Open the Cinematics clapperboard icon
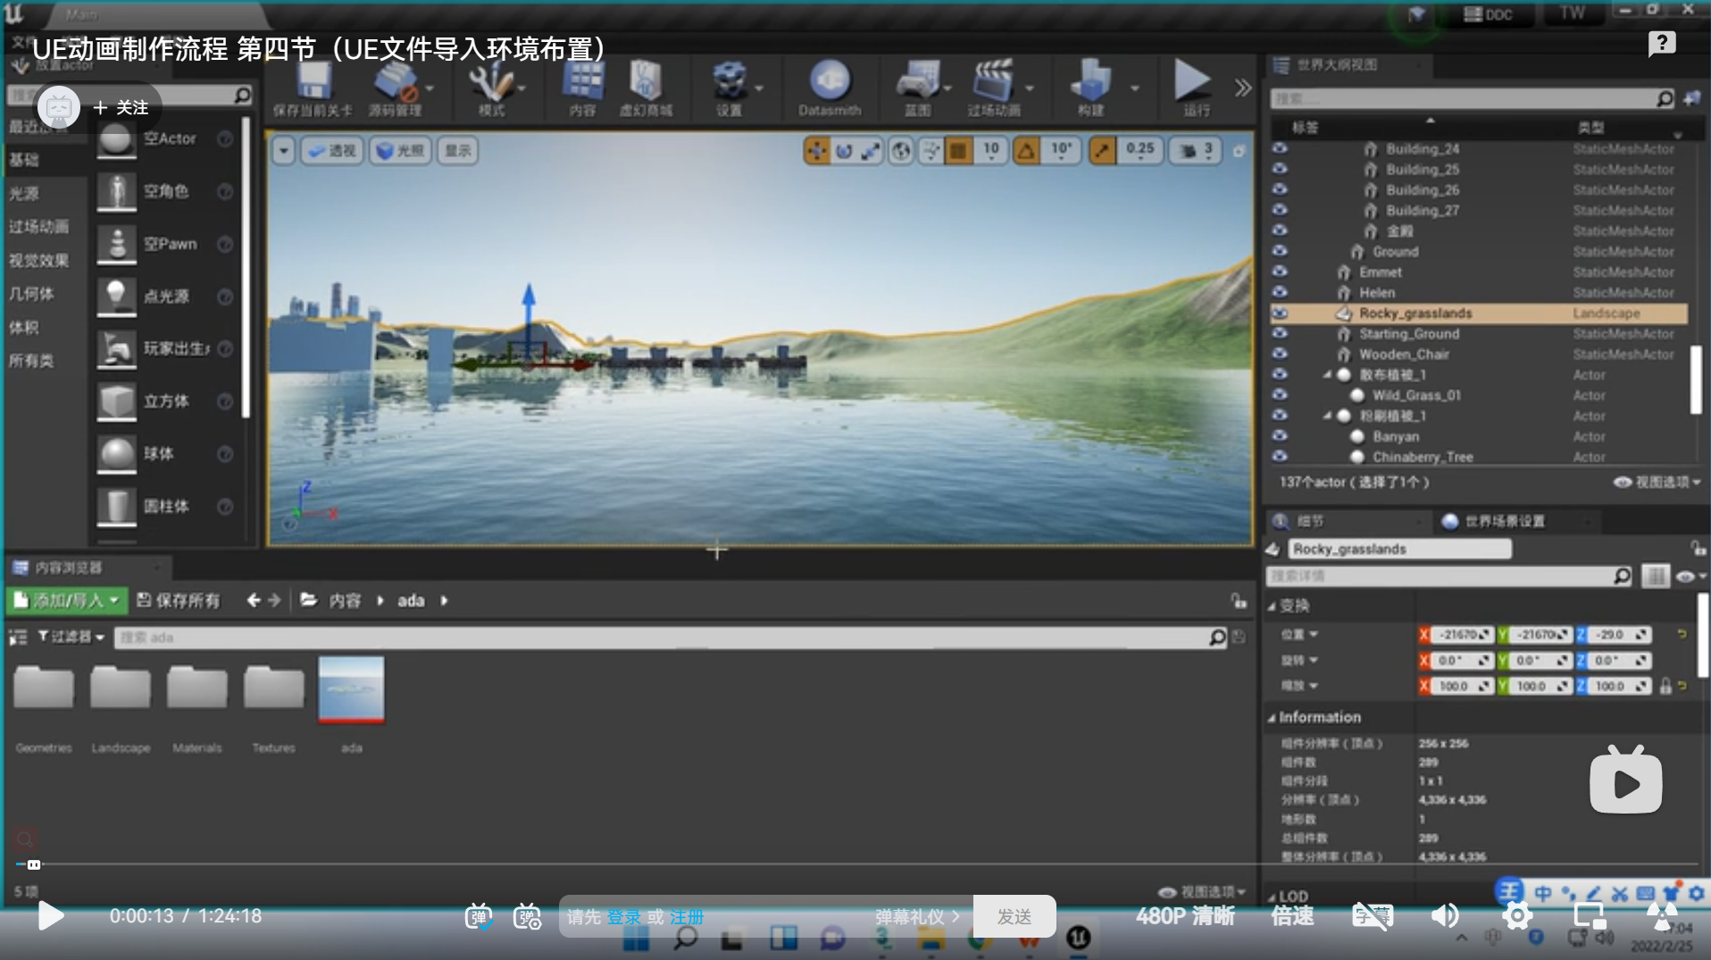The height and width of the screenshot is (960, 1711). (992, 82)
